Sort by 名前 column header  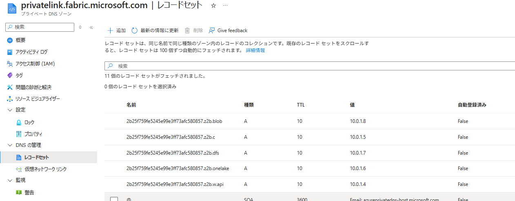tap(131, 105)
